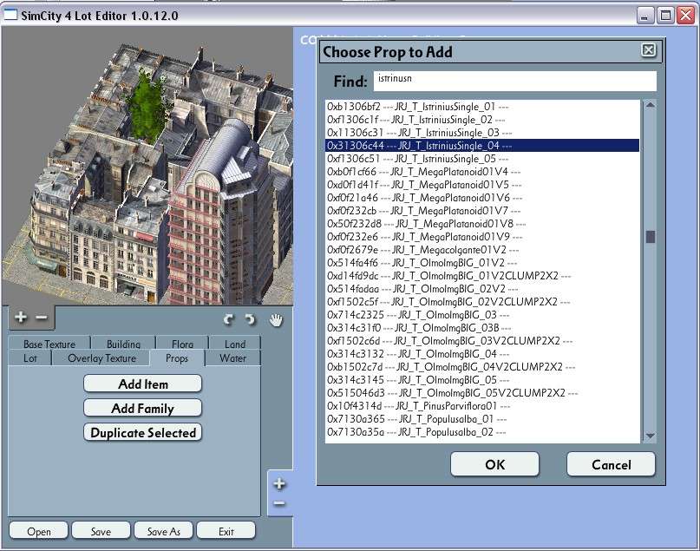Confirm prop choice with OK
700x551 pixels.
[494, 464]
